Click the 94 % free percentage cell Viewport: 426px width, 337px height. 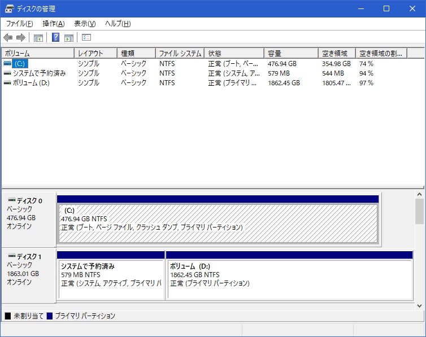[366, 73]
